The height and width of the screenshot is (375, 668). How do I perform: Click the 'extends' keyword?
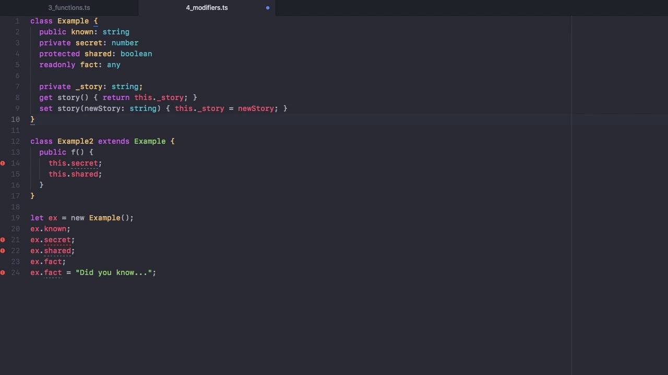[x=114, y=141]
